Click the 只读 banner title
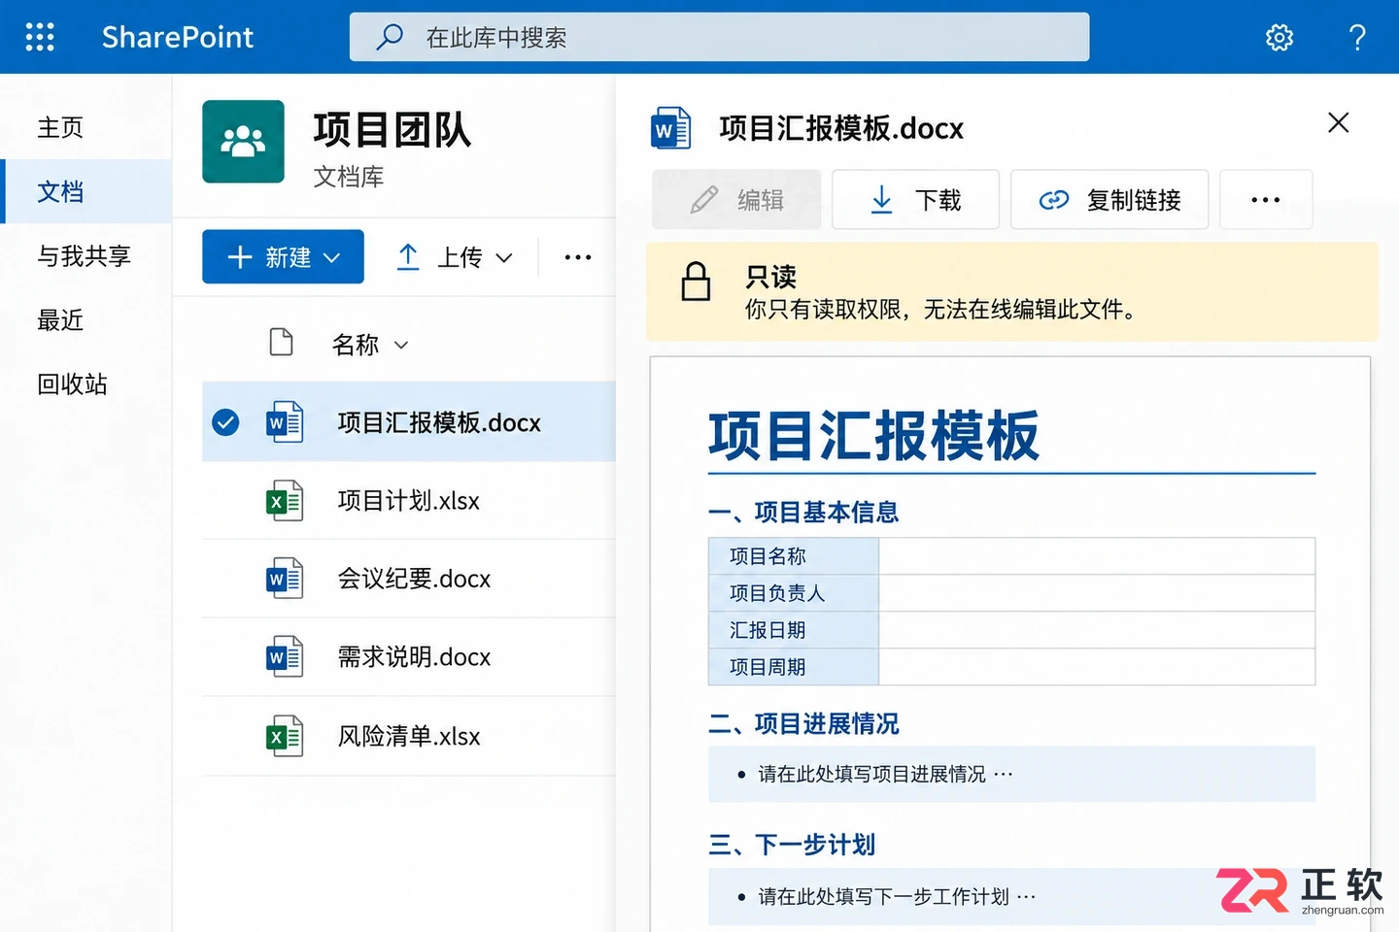 pyautogui.click(x=770, y=277)
